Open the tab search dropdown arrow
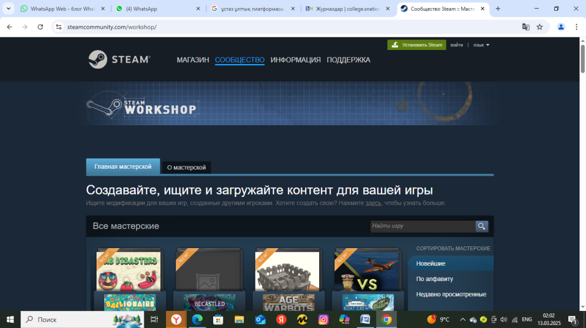Image resolution: width=586 pixels, height=328 pixels. pyautogui.click(x=8, y=9)
